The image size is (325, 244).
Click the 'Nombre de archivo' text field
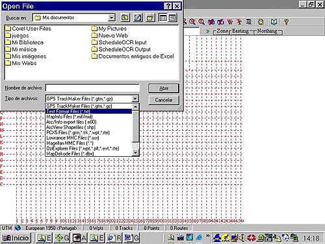[92, 88]
